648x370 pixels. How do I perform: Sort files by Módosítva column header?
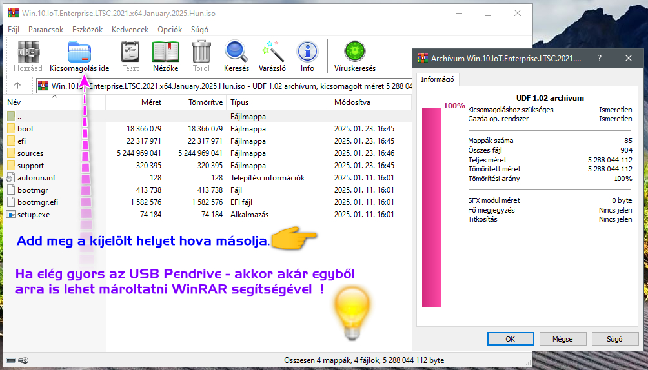click(x=352, y=102)
